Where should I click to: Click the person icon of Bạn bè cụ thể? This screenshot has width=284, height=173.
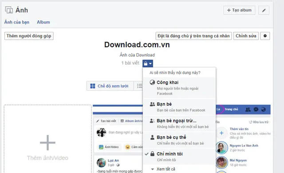click(x=152, y=138)
